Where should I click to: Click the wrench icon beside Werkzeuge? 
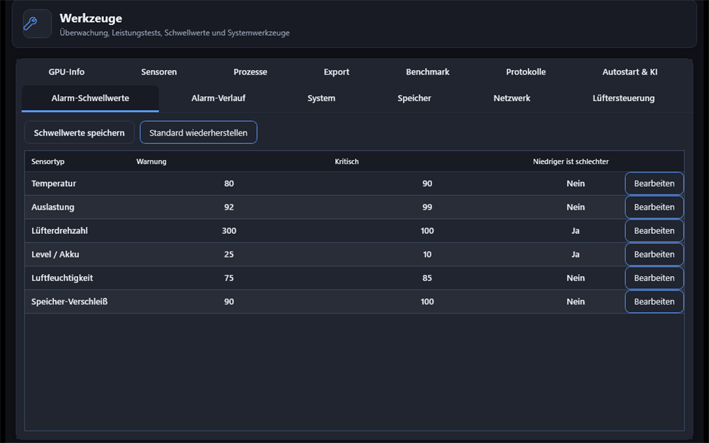pos(30,24)
